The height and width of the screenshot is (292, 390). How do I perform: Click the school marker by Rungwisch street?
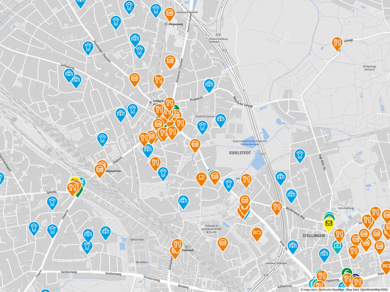pos(209,84)
